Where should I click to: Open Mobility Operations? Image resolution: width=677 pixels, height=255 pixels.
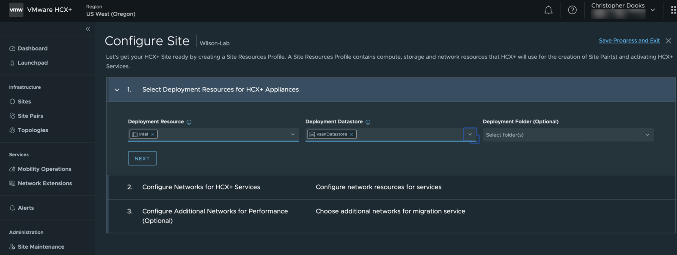click(44, 169)
